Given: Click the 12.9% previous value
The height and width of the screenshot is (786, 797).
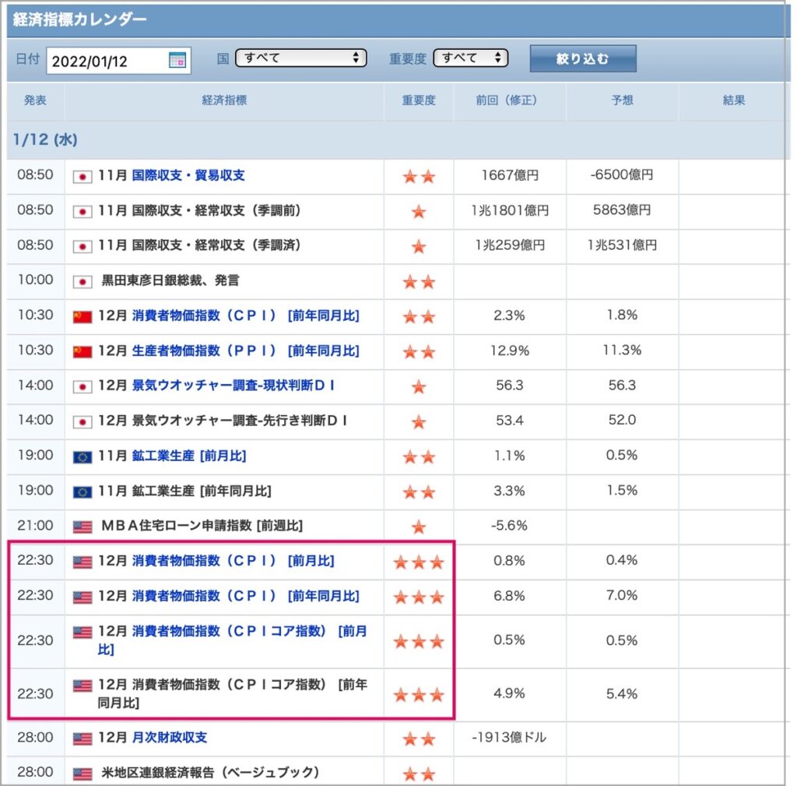Looking at the screenshot, I should coord(510,351).
